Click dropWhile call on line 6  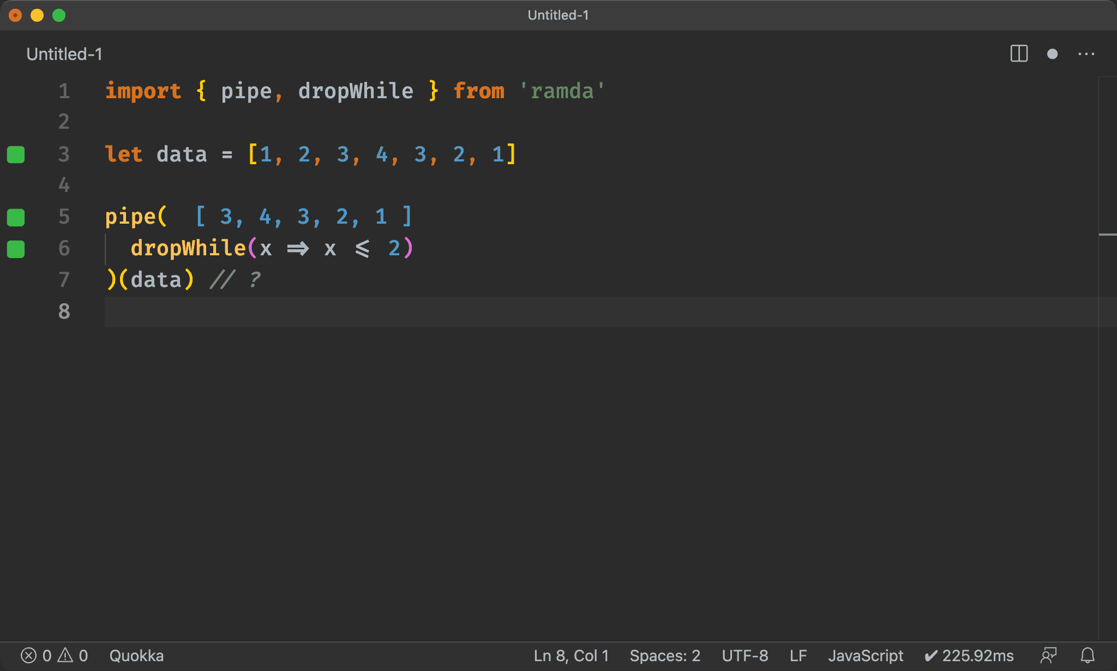pos(188,249)
